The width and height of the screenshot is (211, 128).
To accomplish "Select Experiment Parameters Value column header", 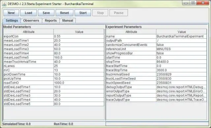I will [182, 32].
